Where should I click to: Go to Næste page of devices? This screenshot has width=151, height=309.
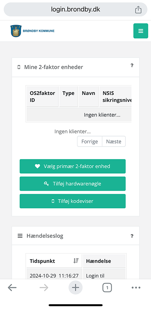click(114, 142)
